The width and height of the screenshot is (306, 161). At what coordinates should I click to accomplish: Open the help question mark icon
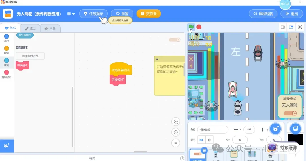[182, 158]
